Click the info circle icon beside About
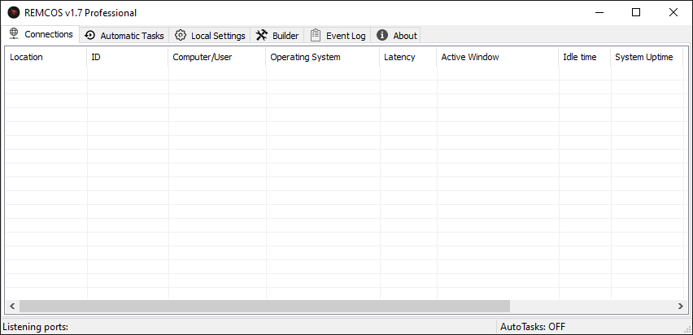 (x=382, y=35)
